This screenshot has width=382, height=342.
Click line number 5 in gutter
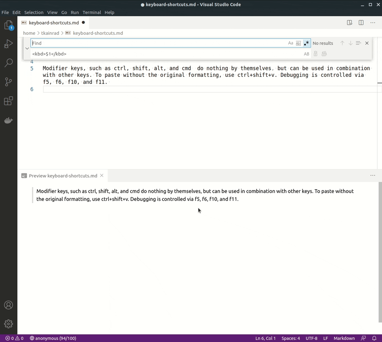[x=32, y=69]
